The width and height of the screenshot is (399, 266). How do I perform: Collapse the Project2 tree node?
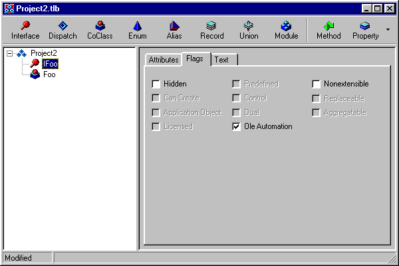point(10,53)
